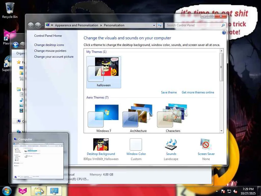Screen dimensions: 261x196
Task: Click the Music library icon in Computer window
Action: (x=21, y=100)
